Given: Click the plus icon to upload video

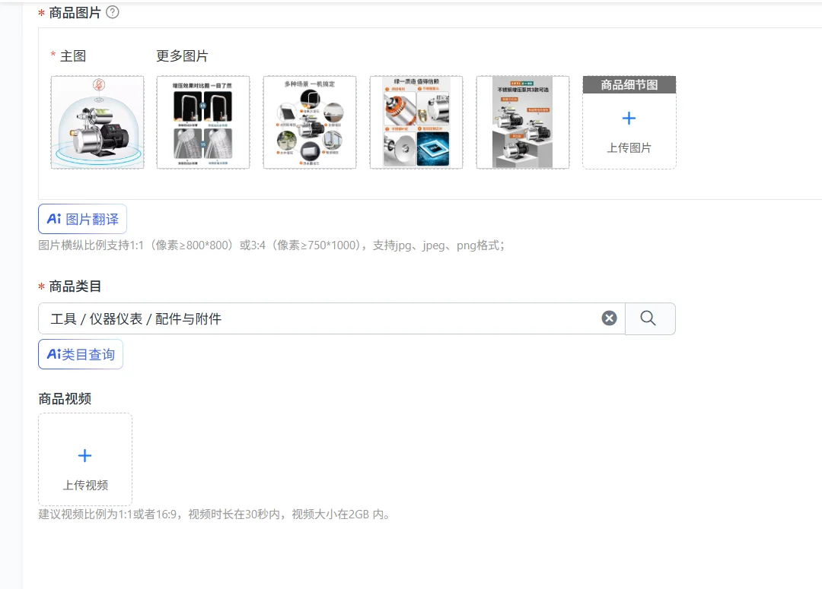Looking at the screenshot, I should tap(85, 455).
